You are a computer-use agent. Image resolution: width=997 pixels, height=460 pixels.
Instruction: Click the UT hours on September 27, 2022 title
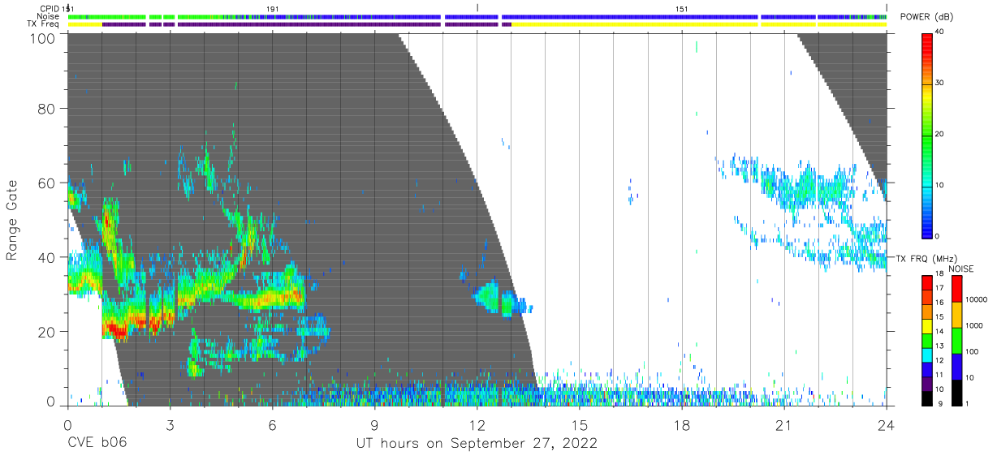pyautogui.click(x=477, y=444)
